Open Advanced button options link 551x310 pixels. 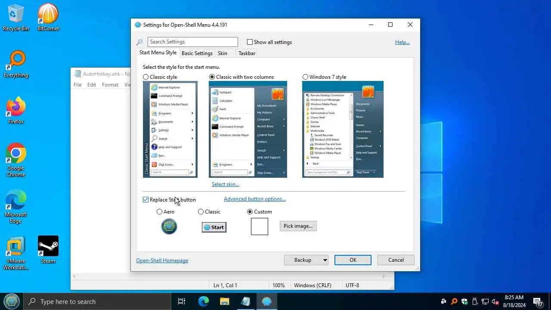[255, 199]
